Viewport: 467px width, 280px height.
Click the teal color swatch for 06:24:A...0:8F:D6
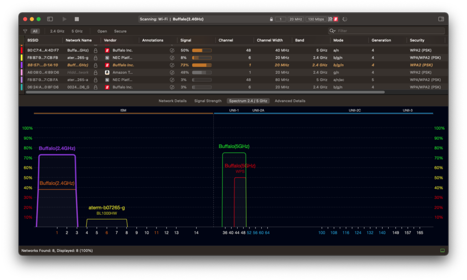pos(21,87)
